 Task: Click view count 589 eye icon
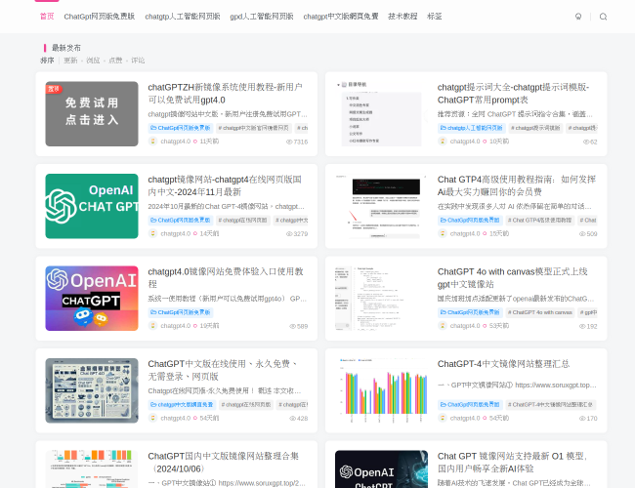tap(292, 326)
